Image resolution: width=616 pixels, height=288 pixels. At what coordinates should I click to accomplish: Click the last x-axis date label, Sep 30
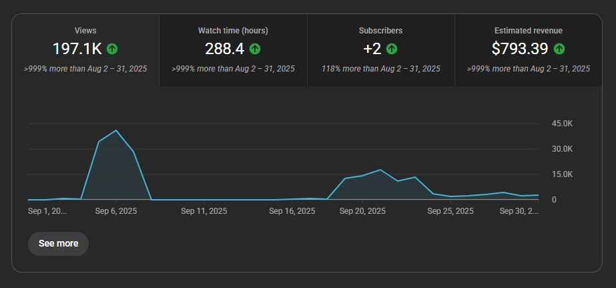click(x=519, y=211)
